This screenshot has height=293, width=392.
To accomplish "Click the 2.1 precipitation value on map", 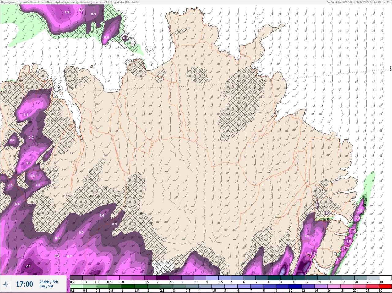I will [28, 266].
